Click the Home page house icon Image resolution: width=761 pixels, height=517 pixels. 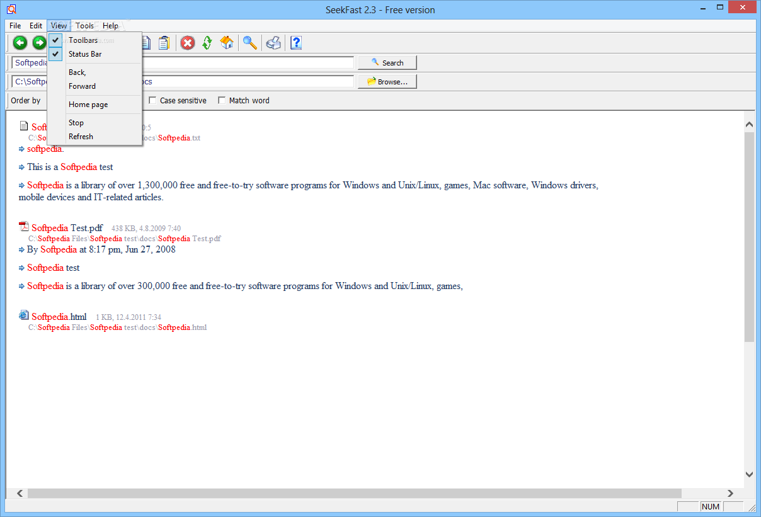pos(227,43)
